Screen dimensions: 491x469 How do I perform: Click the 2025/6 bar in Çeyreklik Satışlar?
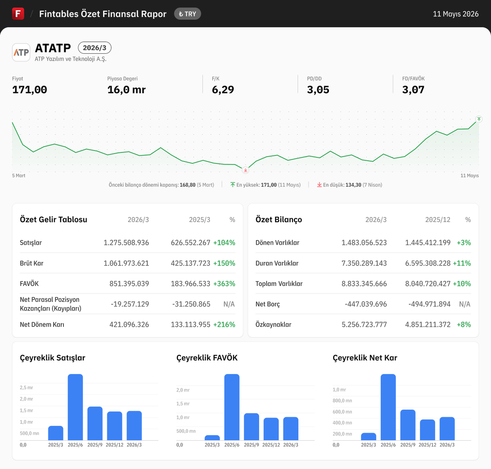pyautogui.click(x=75, y=407)
